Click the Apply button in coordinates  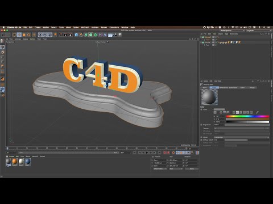click(192, 169)
